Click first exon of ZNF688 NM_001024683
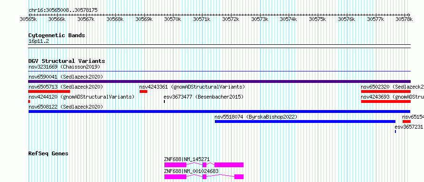 click(x=175, y=177)
